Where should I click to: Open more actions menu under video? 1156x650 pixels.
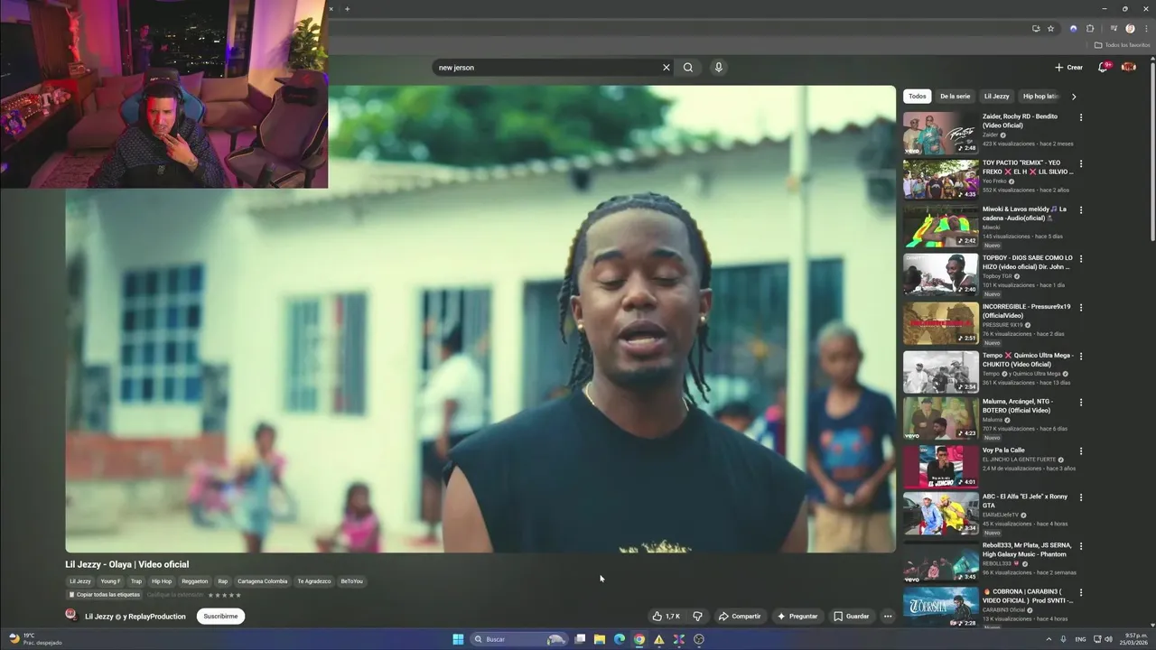[888, 617]
